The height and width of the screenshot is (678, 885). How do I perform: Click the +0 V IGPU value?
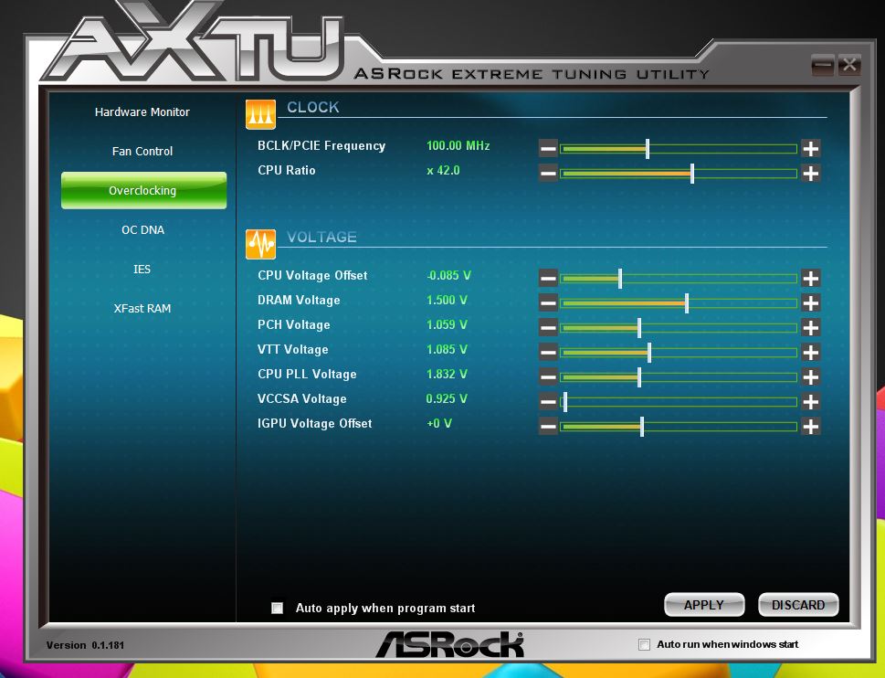439,423
